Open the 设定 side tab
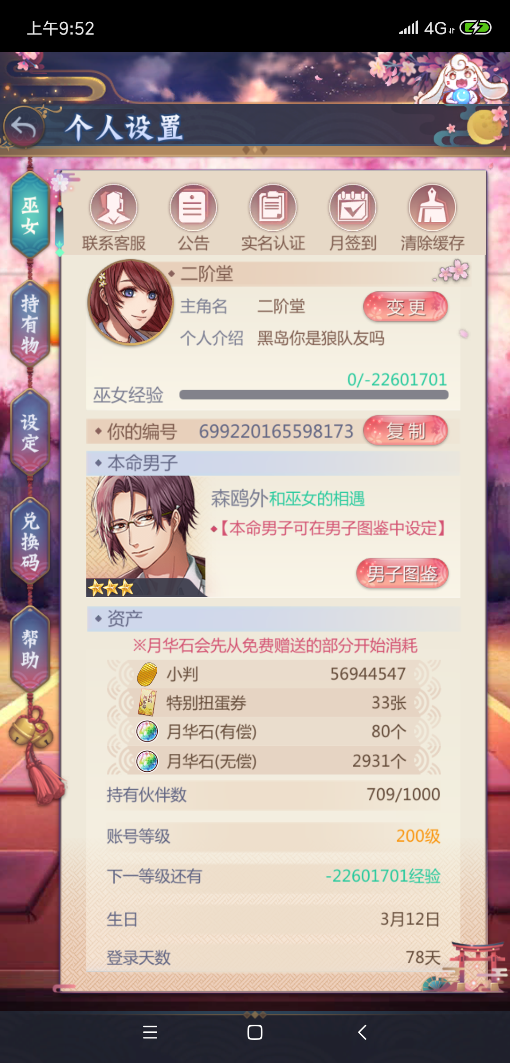This screenshot has height=1063, width=510. click(30, 433)
